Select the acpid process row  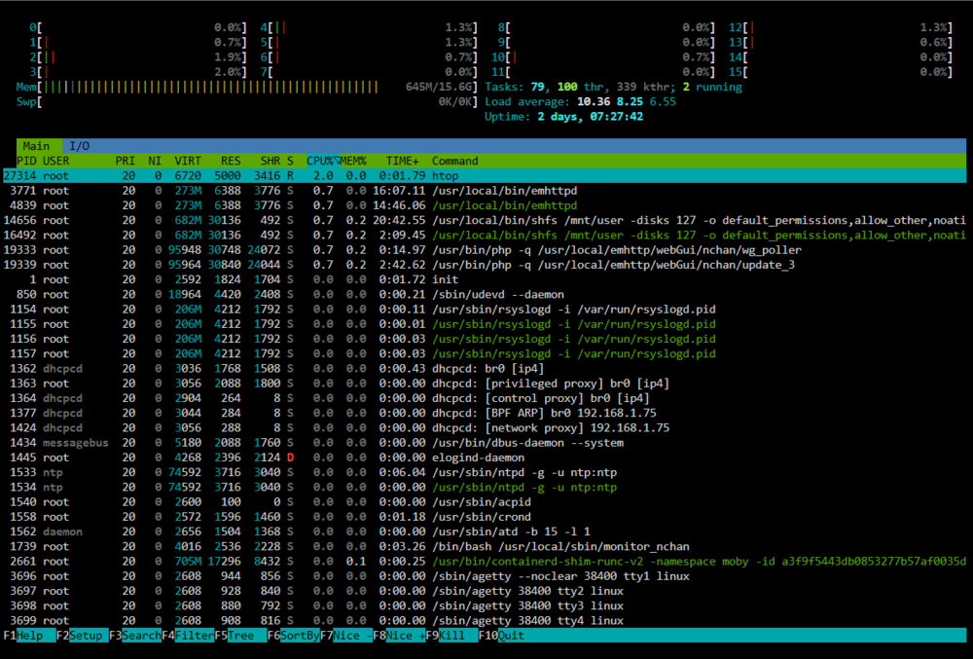tap(484, 502)
